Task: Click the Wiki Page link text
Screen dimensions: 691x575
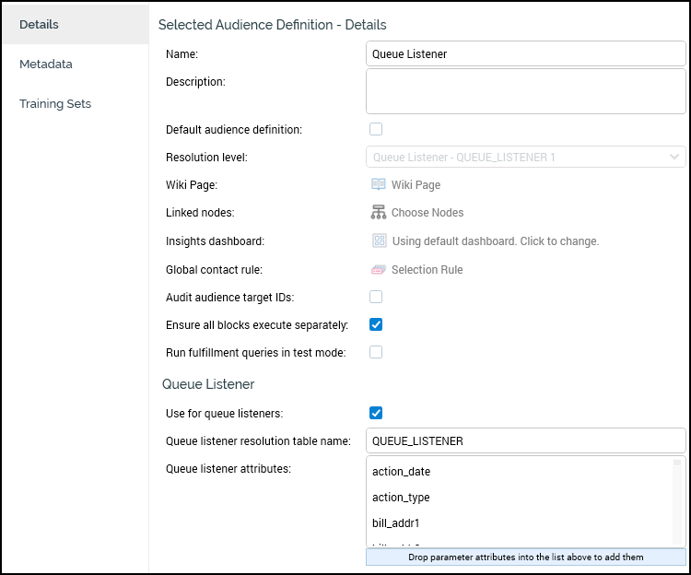Action: 416,185
